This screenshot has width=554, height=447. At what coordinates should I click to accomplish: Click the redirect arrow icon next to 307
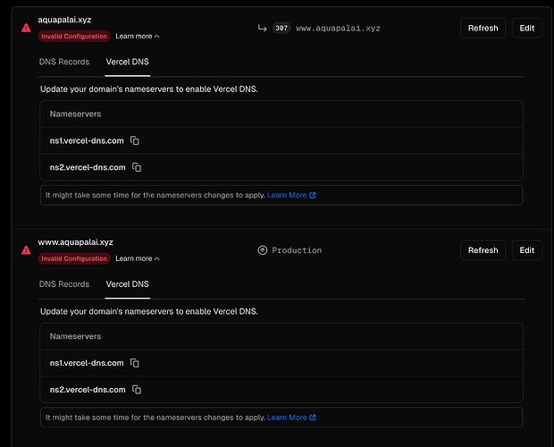[x=262, y=28]
